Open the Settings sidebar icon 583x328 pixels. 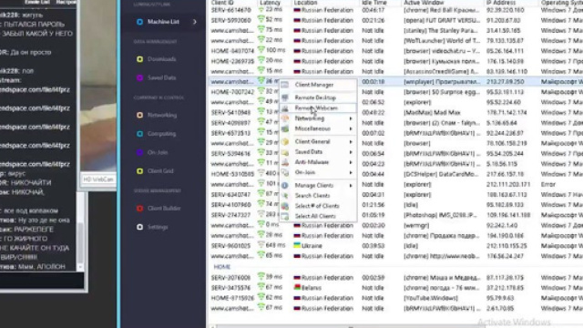(x=139, y=227)
